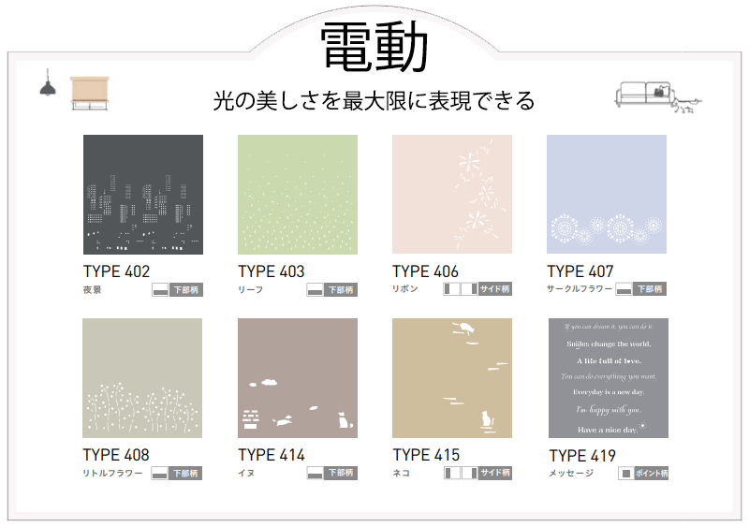Click the side-pattern icon beside リボン

pos(460,290)
